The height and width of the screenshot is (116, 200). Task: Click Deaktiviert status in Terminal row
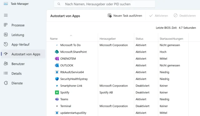click(142, 106)
